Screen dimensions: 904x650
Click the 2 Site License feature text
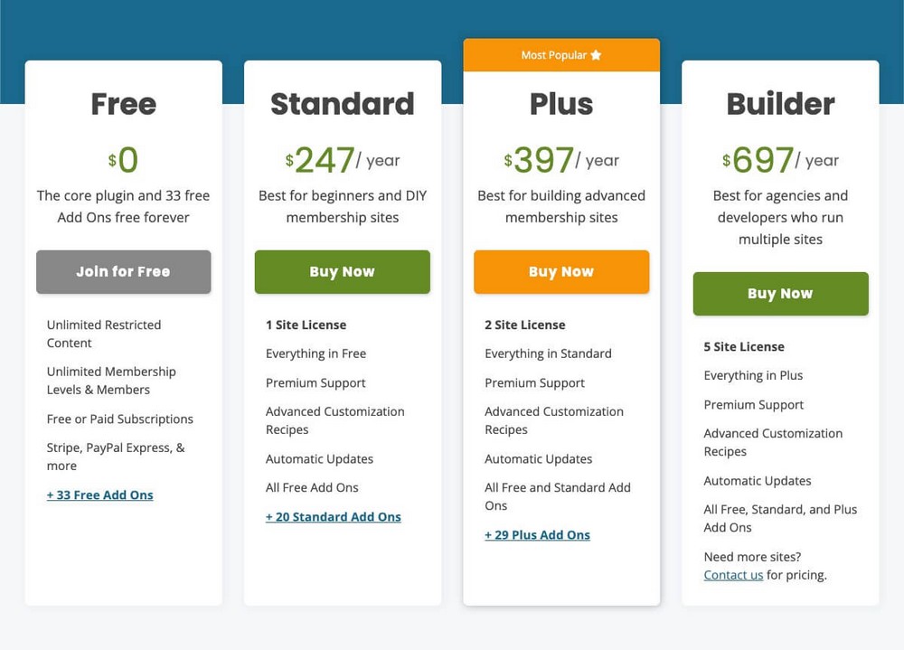coord(525,325)
